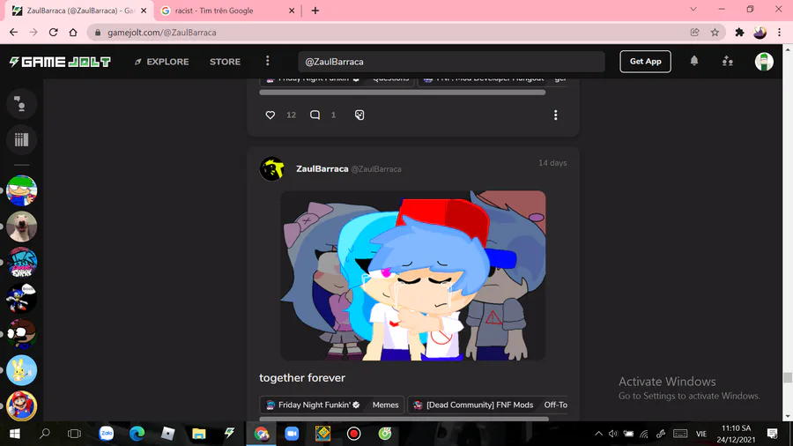Bookmark this page with the star

715,33
